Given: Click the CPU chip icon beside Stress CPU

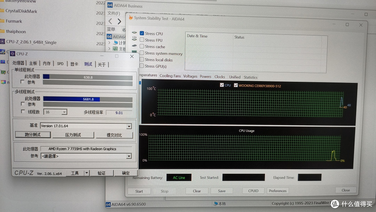Looking at the screenshot, I should click(134, 32).
